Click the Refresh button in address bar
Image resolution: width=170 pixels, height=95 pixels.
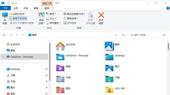pos(123,35)
